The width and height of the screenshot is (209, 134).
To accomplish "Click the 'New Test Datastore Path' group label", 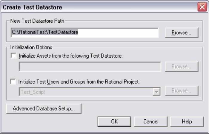I will pos(37,21).
